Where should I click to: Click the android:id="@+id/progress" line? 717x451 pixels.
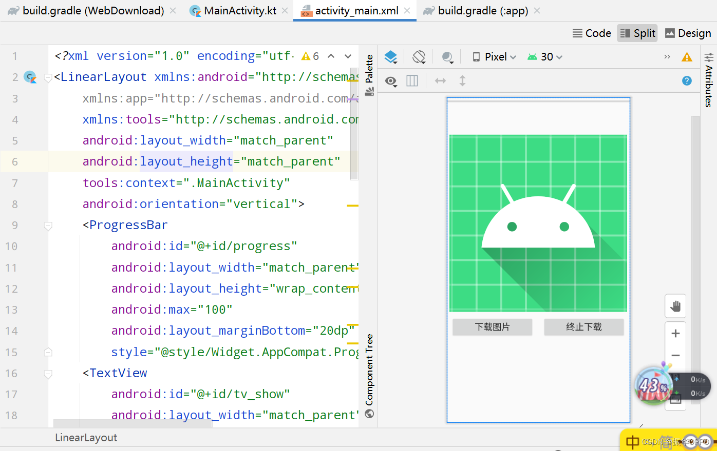[x=204, y=247]
